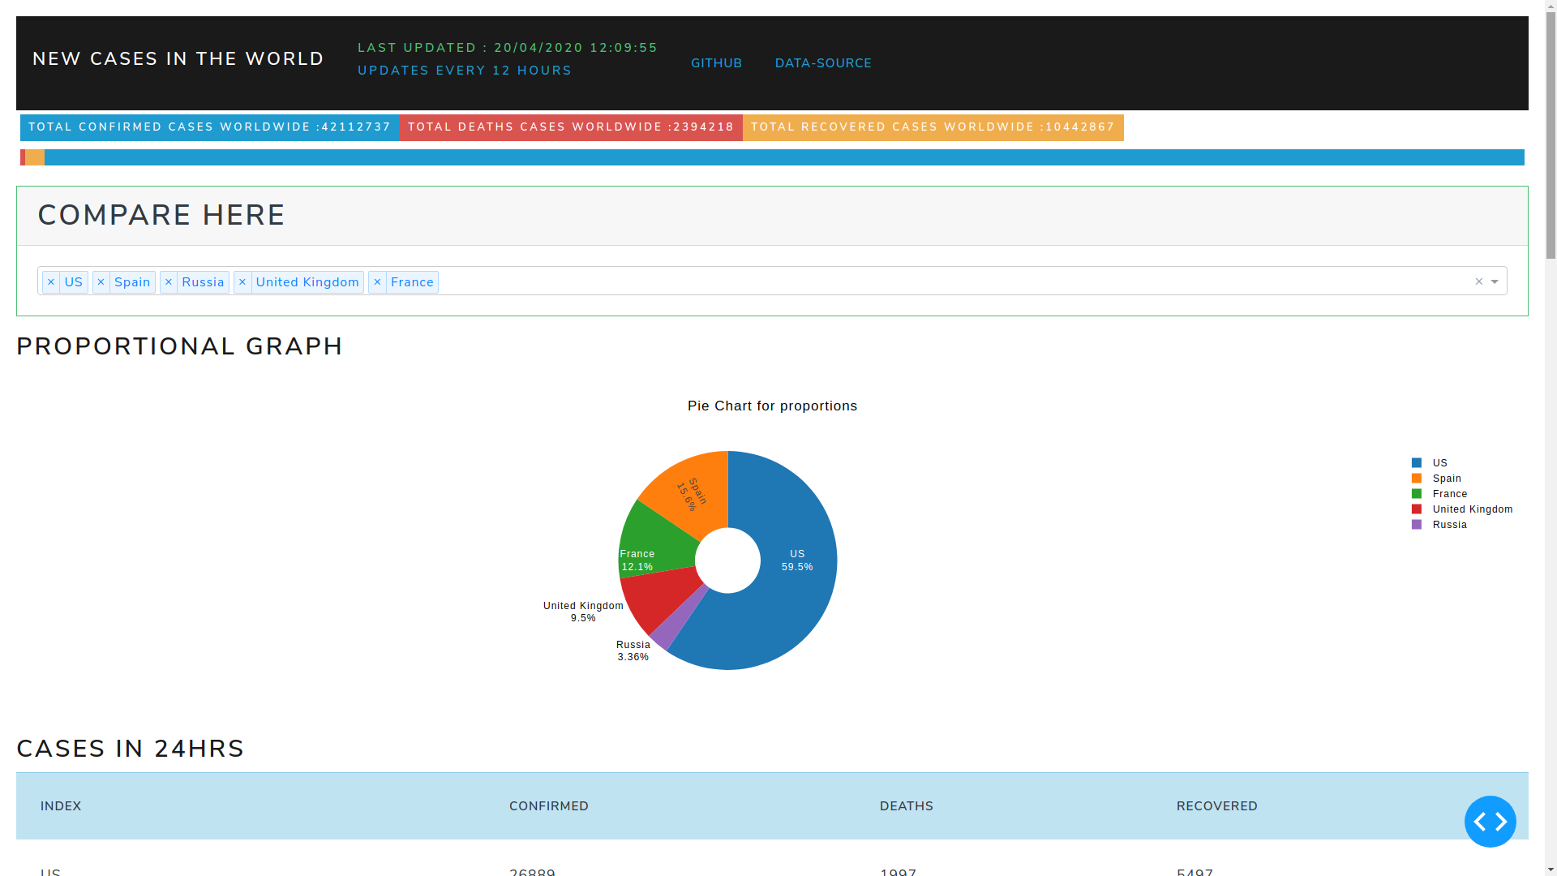Toggle Spain in pie chart legend
This screenshot has width=1557, height=876.
(1447, 479)
